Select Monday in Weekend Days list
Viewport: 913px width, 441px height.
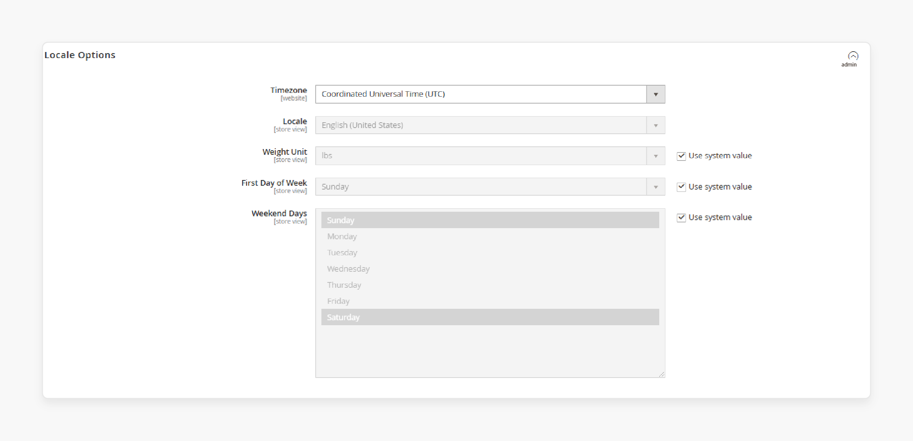click(490, 236)
